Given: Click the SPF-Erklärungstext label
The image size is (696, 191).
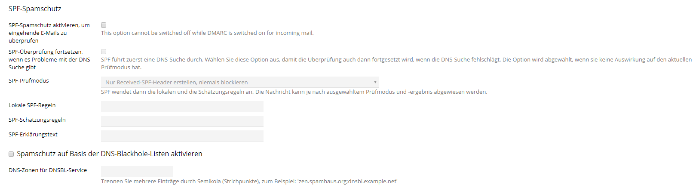Looking at the screenshot, I should pyautogui.click(x=33, y=134).
